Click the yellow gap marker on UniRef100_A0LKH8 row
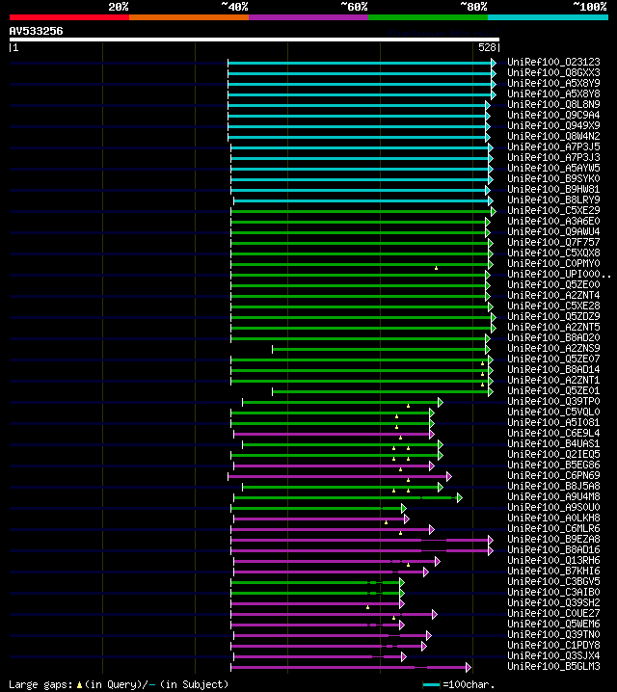The width and height of the screenshot is (617, 692). 387,522
